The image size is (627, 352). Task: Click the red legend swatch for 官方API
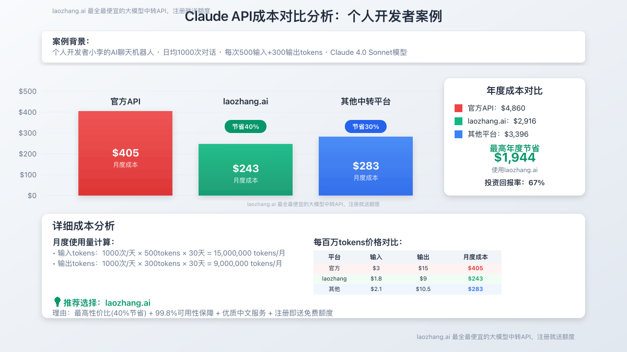point(459,108)
